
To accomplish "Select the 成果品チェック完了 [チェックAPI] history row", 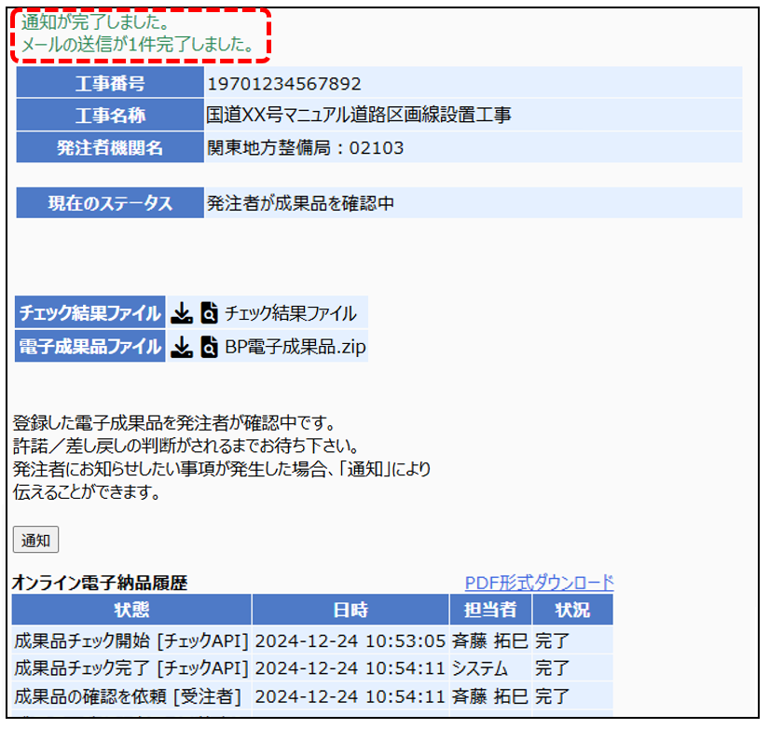I will pos(131,668).
